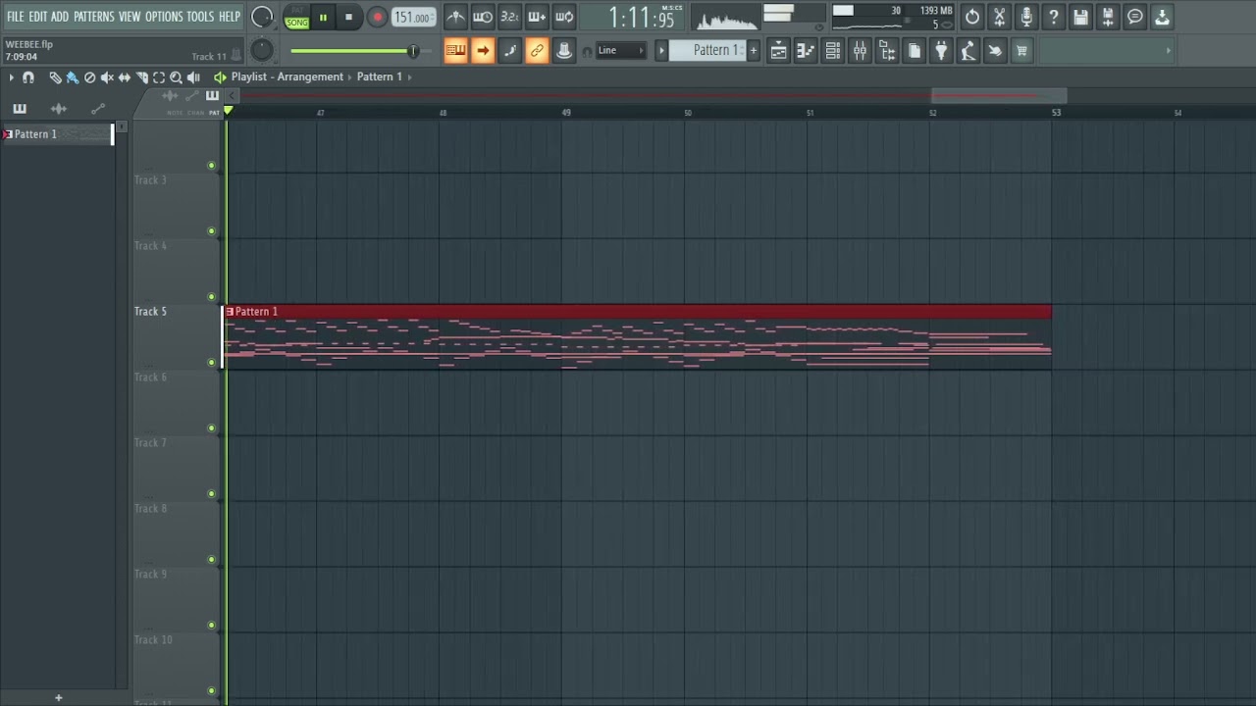Click the circular undo history icon
1256x706 pixels.
pyautogui.click(x=972, y=17)
